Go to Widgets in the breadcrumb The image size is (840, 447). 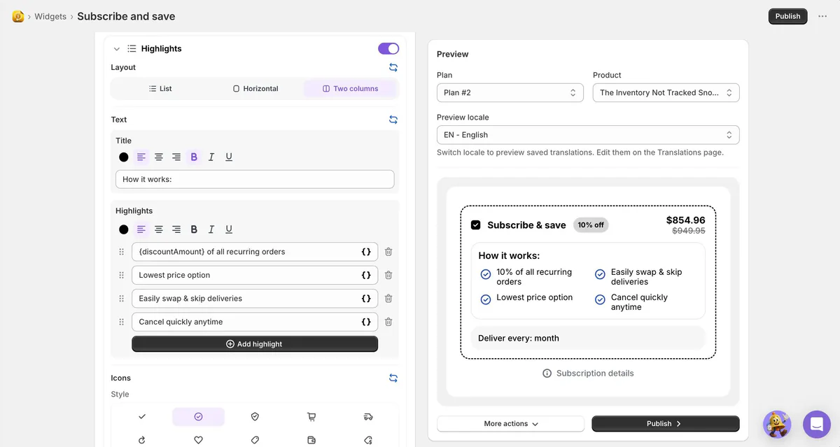pyautogui.click(x=50, y=16)
